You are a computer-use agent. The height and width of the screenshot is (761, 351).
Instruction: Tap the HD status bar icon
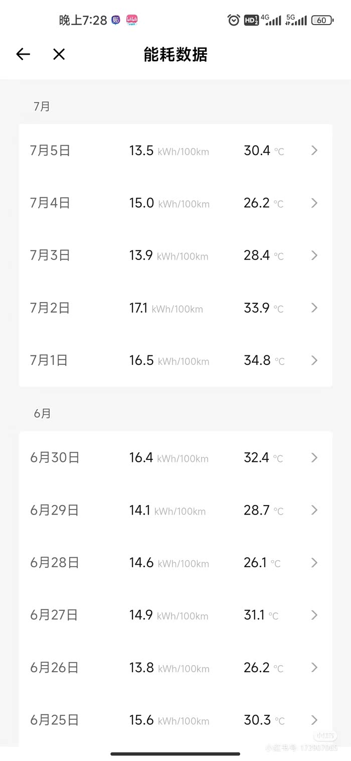point(251,20)
